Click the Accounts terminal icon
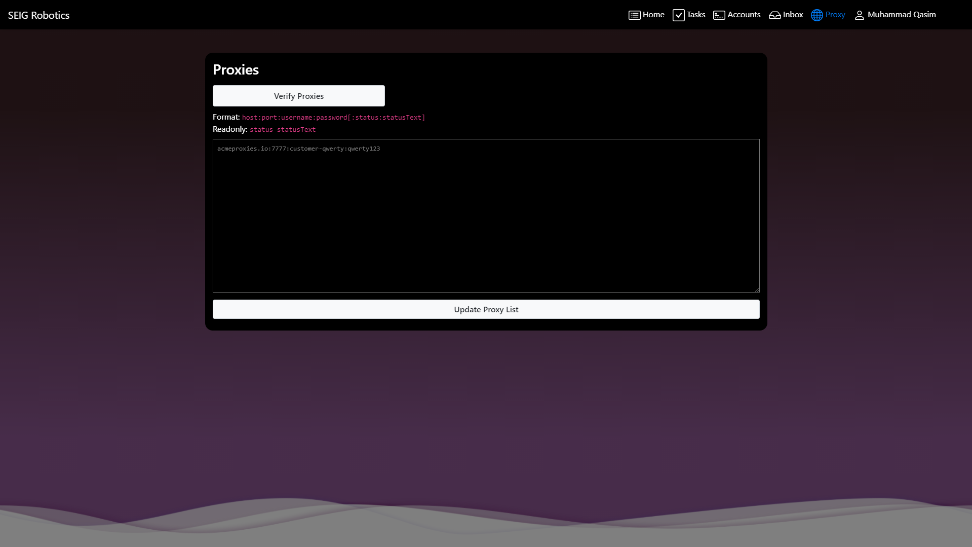Image resolution: width=972 pixels, height=547 pixels. [x=719, y=15]
